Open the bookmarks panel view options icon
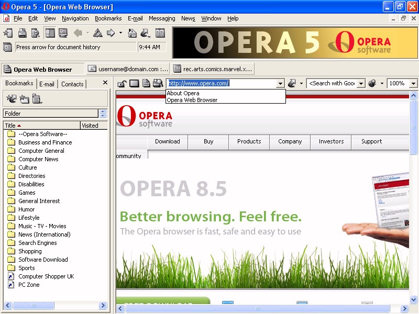This screenshot has height=314, width=419. tap(37, 99)
